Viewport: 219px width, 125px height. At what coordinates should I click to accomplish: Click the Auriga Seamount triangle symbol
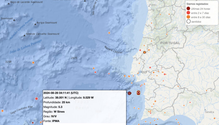pyautogui.click(x=35, y=24)
